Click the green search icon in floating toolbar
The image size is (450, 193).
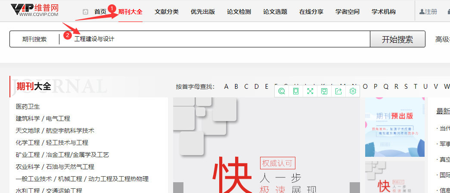[x=282, y=91]
